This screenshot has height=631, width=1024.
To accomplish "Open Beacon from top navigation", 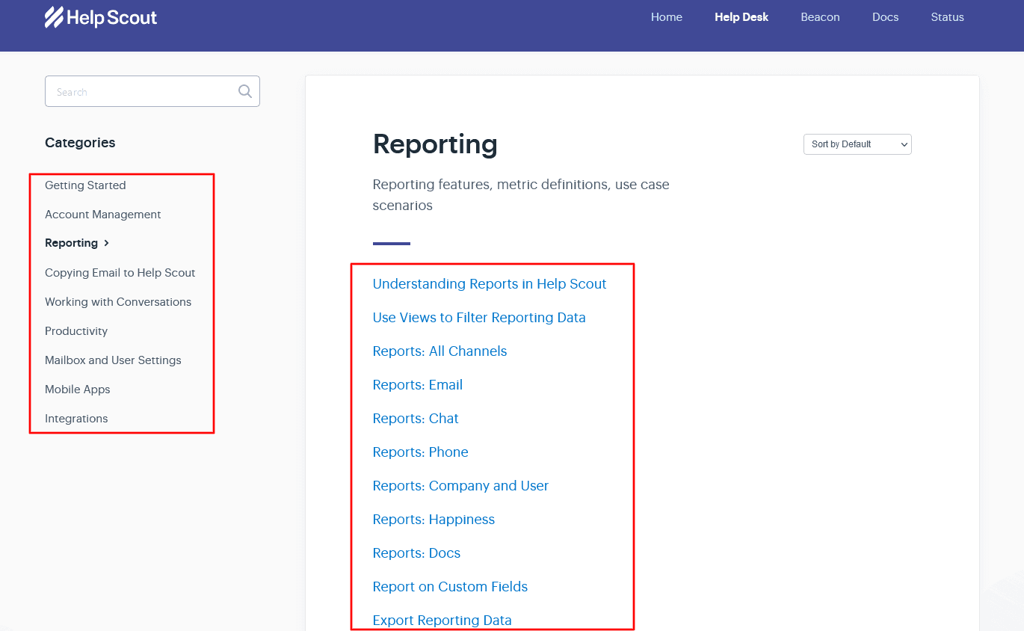I will tap(820, 17).
